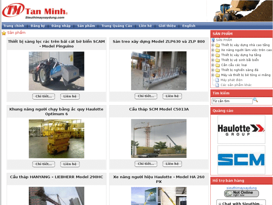Open Trang chính in the navigation bar

pos(14,26)
